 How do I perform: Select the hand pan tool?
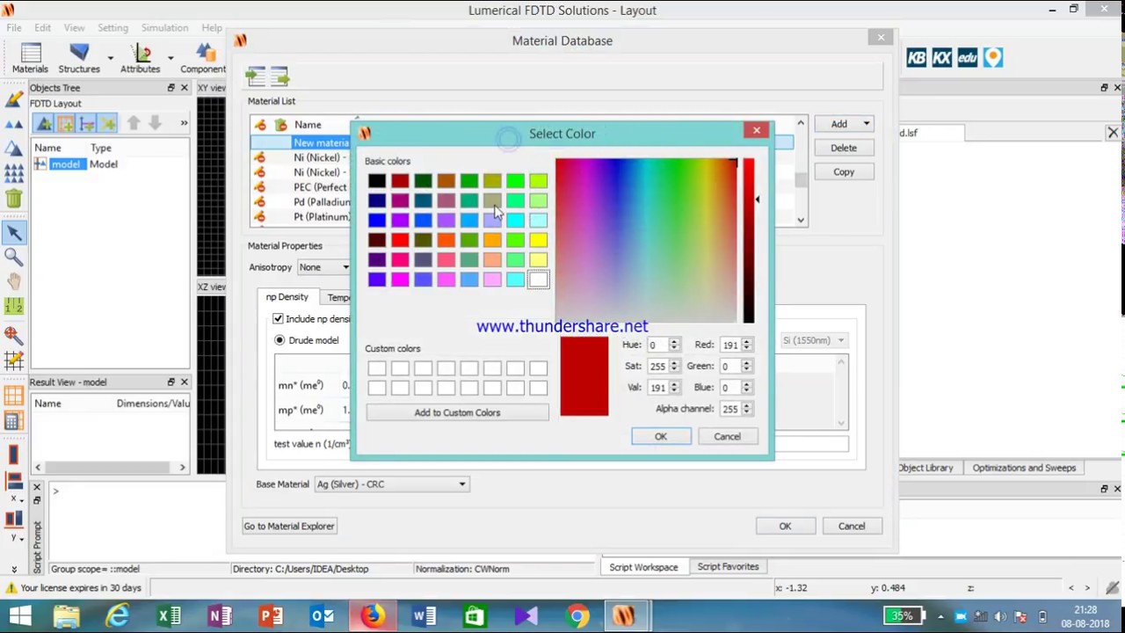click(x=13, y=282)
